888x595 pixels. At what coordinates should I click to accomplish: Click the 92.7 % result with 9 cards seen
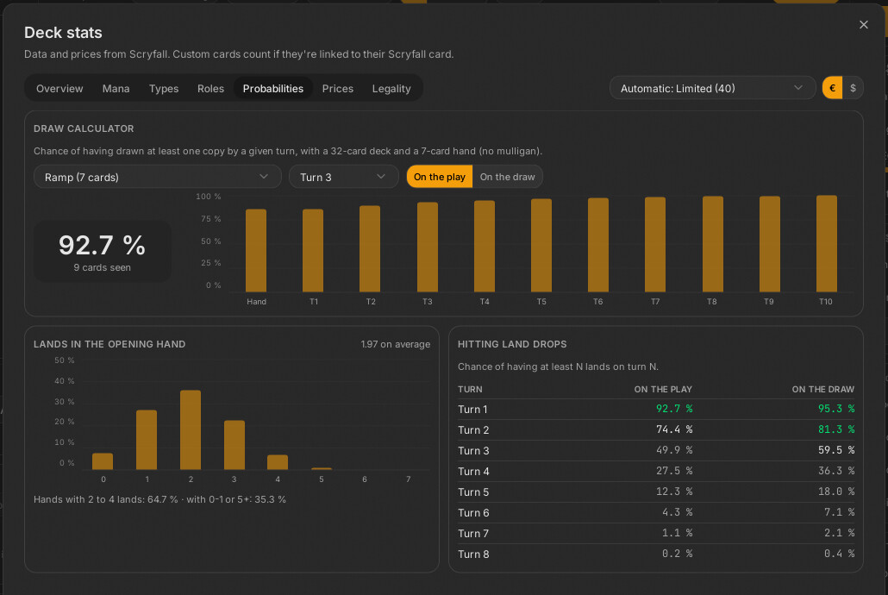103,252
